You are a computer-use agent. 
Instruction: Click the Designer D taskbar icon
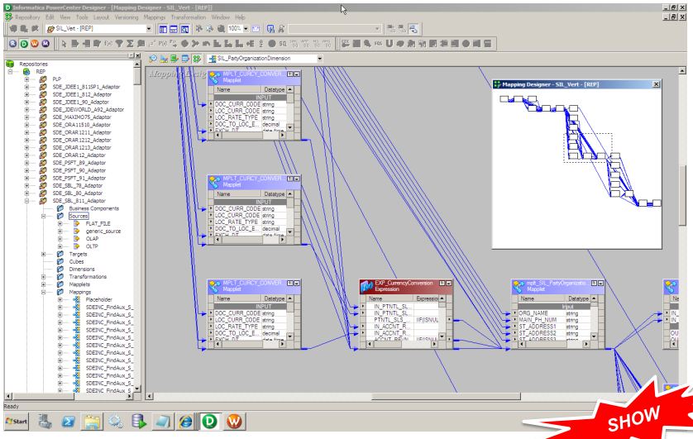coord(209,422)
